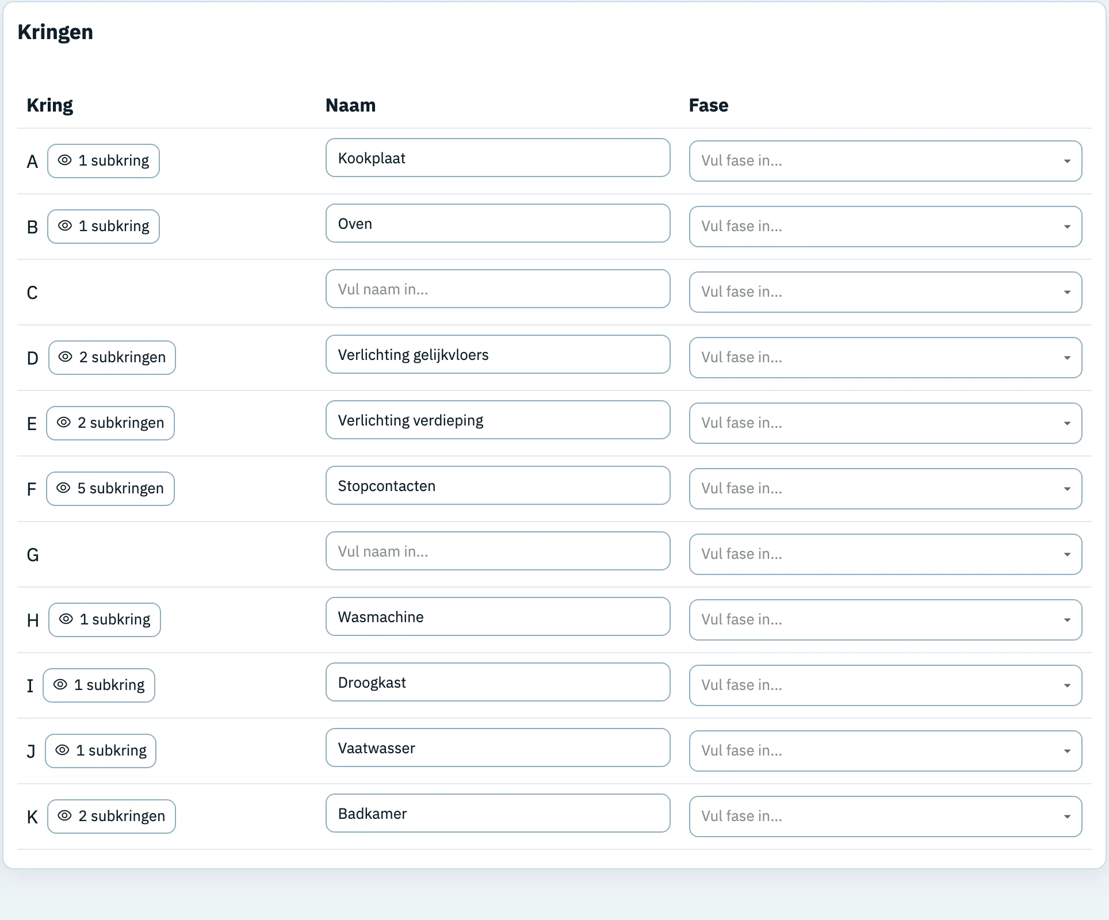The image size is (1109, 920).
Task: Click eye icon in kring H row
Action: tap(66, 619)
